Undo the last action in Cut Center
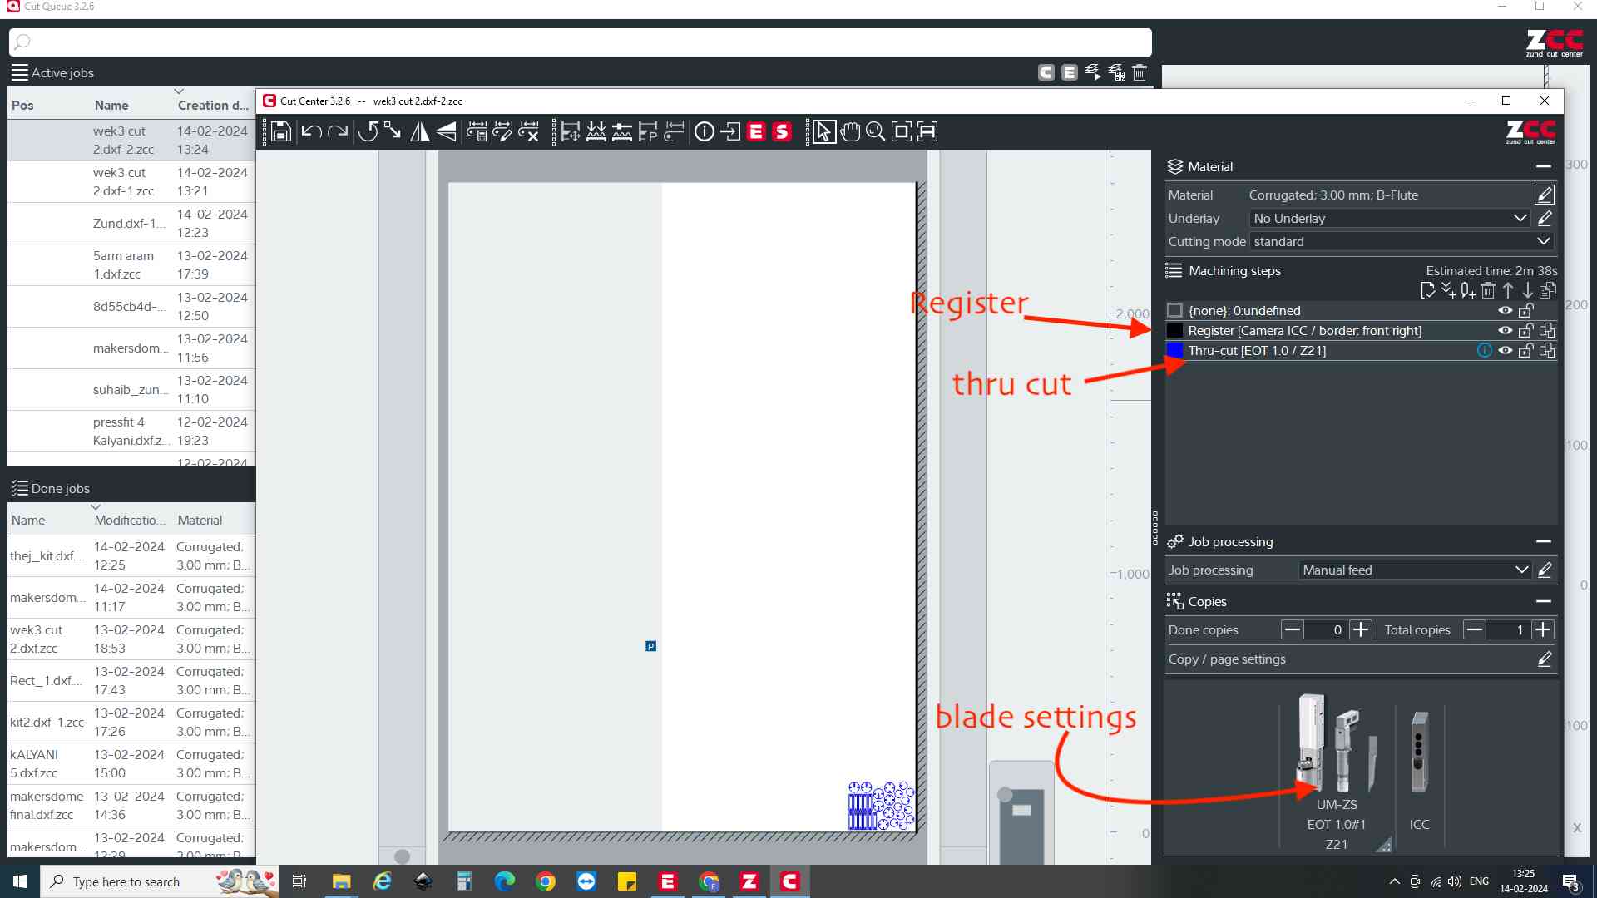 click(x=311, y=131)
